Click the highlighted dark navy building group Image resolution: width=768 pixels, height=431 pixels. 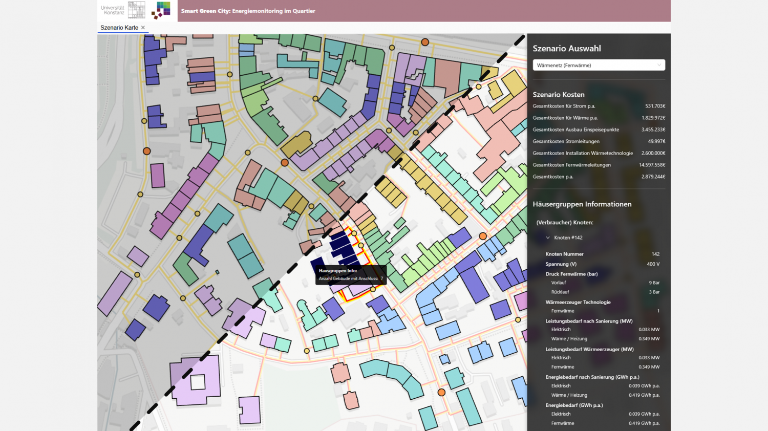point(342,247)
